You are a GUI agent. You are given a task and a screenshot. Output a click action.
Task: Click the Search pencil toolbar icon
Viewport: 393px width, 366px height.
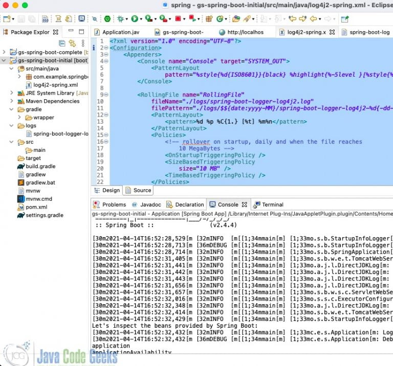[247, 19]
